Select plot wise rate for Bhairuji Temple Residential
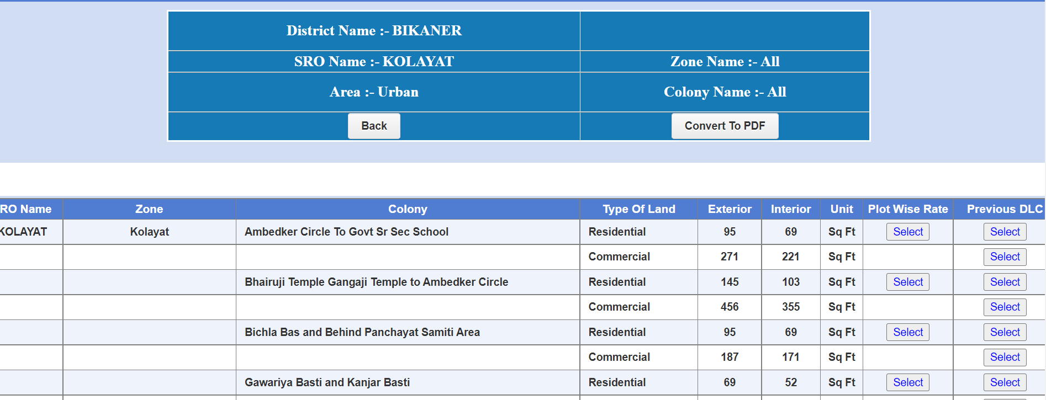Screen dimensions: 1046x400 click(x=908, y=282)
